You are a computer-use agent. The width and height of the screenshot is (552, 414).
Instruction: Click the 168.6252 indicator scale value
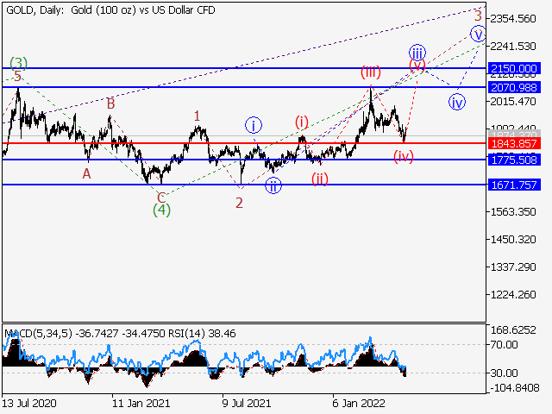click(513, 329)
